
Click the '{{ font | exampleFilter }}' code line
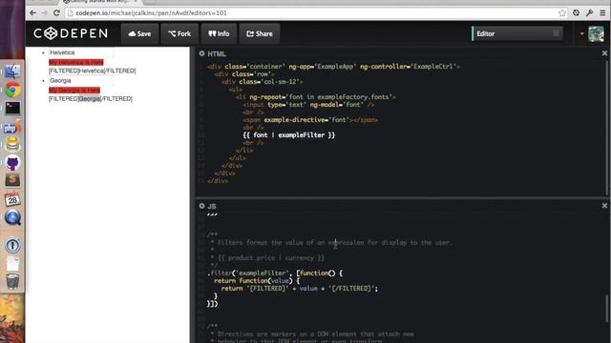(x=288, y=135)
